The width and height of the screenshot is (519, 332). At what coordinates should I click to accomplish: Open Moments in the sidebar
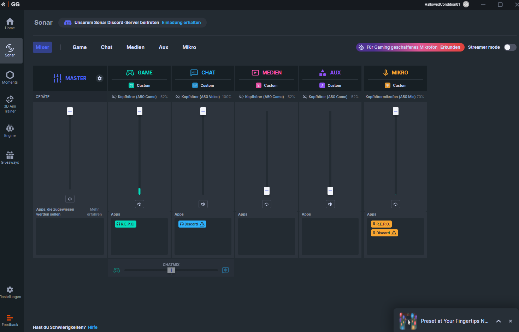pyautogui.click(x=10, y=78)
